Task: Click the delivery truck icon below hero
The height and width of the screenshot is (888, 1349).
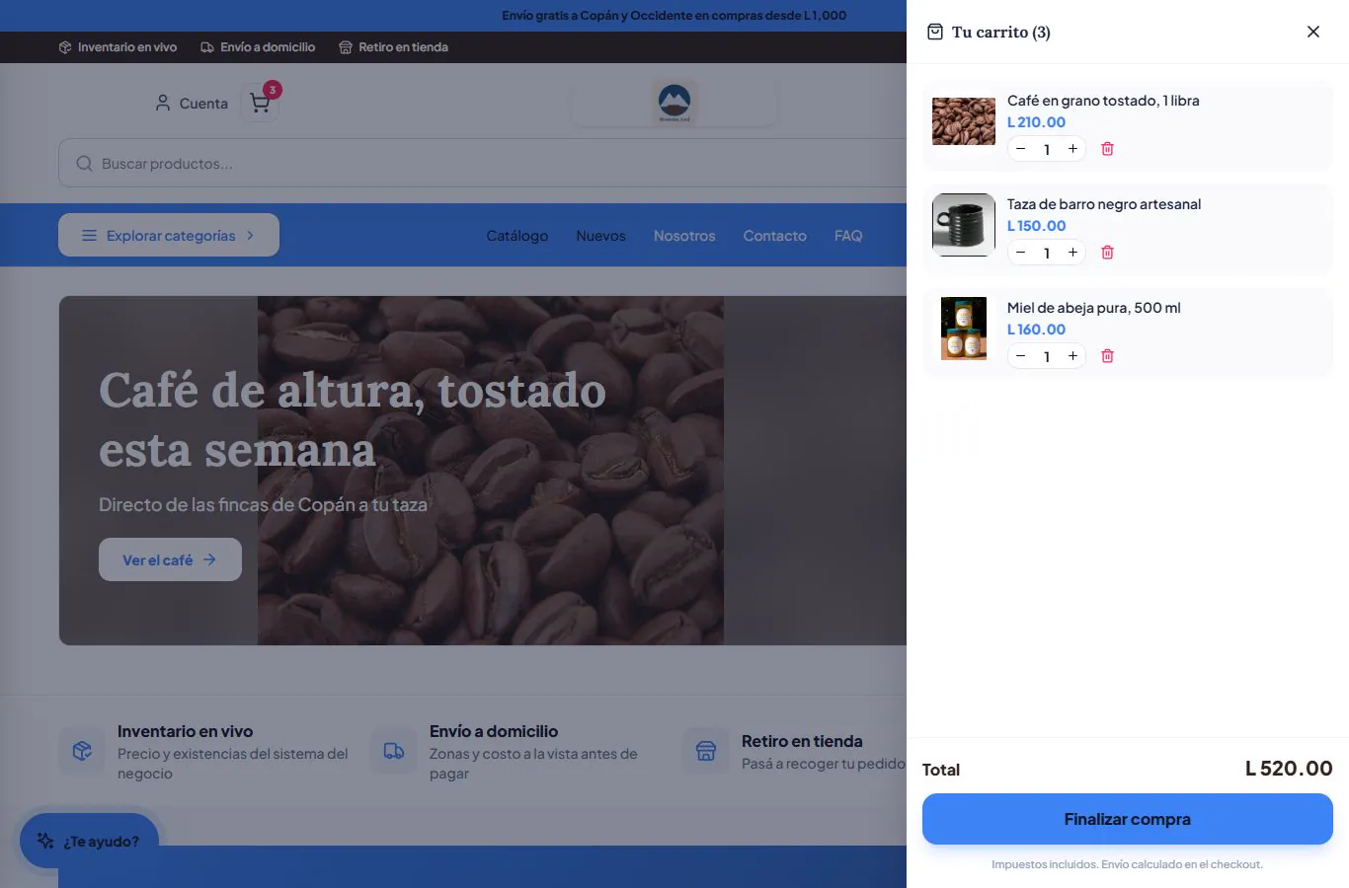Action: click(394, 751)
